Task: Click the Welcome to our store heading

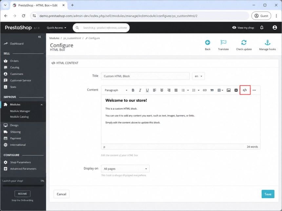Action: [x=126, y=100]
